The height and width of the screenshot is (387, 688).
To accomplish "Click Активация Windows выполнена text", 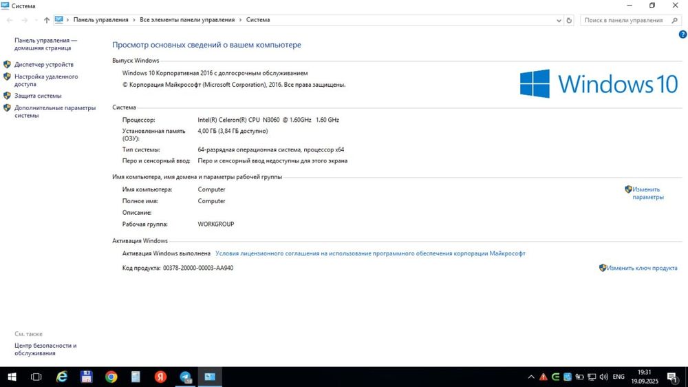I will click(166, 253).
